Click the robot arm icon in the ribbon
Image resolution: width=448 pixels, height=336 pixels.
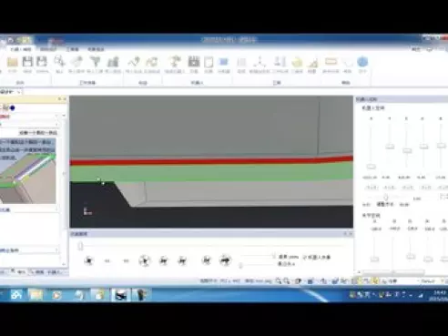coord(175,62)
